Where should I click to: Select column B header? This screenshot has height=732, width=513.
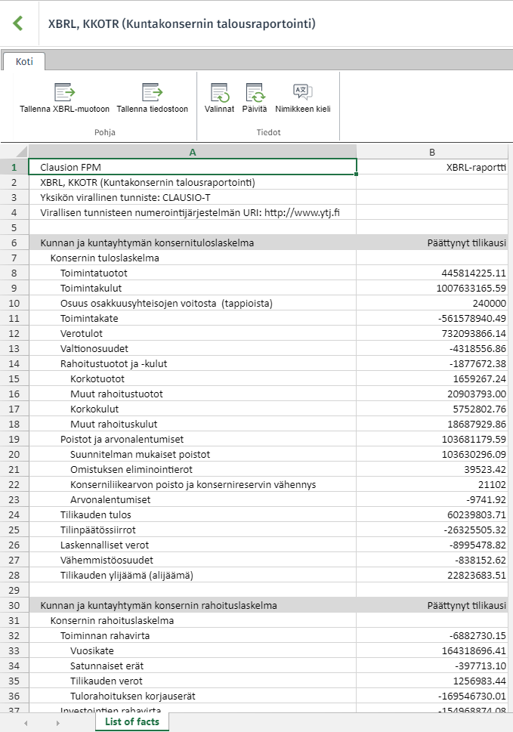tap(431, 152)
